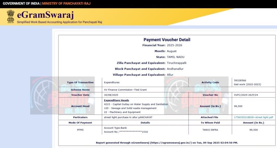Click the activity code 59328566
The width and height of the screenshot is (277, 148).
click(x=240, y=81)
